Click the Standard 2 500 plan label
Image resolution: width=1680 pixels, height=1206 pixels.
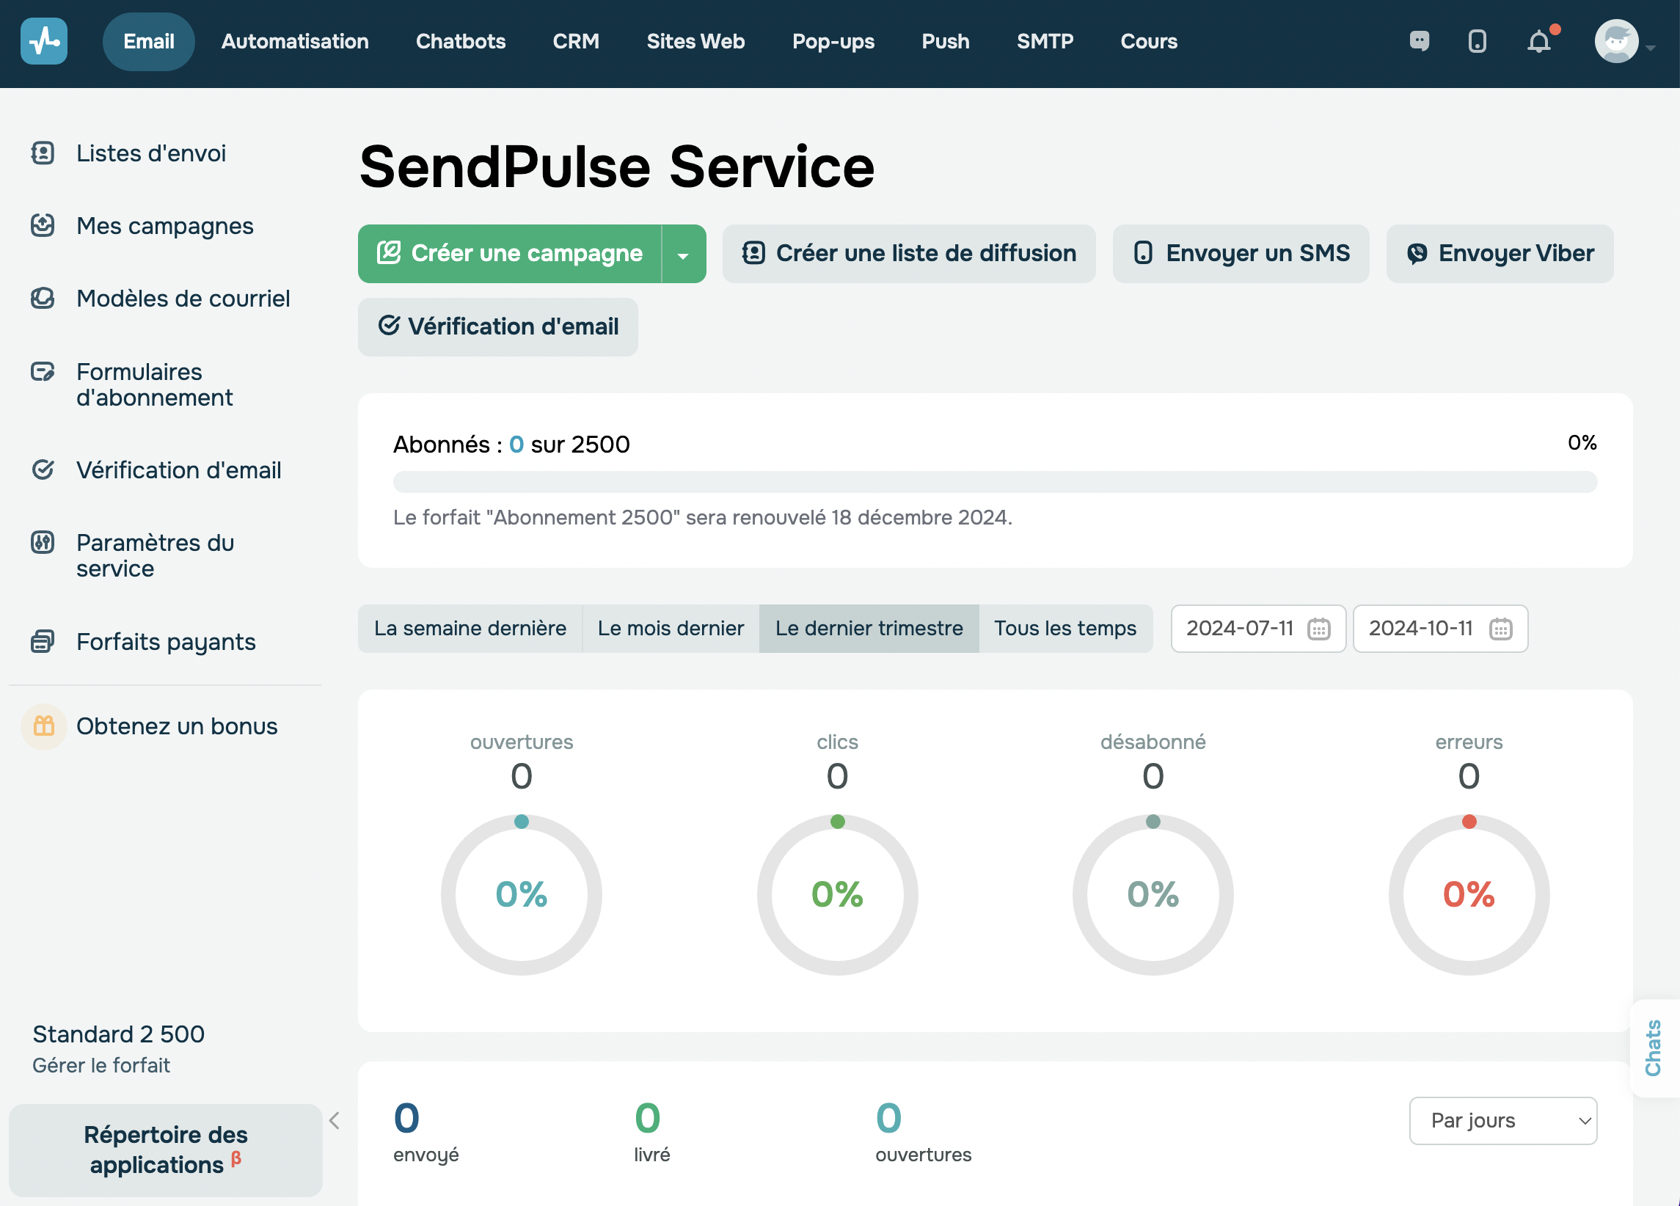(x=119, y=1034)
